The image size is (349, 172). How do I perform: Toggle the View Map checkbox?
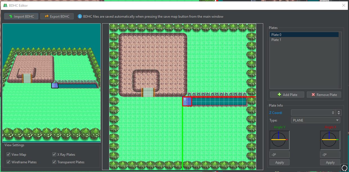(x=9, y=155)
